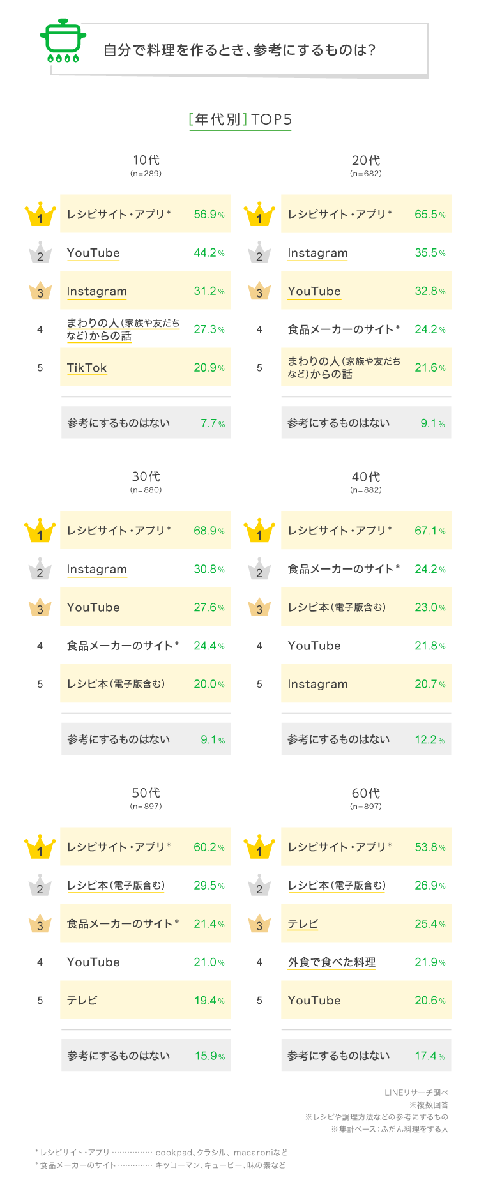Click underlined YouTube in the 10代 list

(x=93, y=253)
